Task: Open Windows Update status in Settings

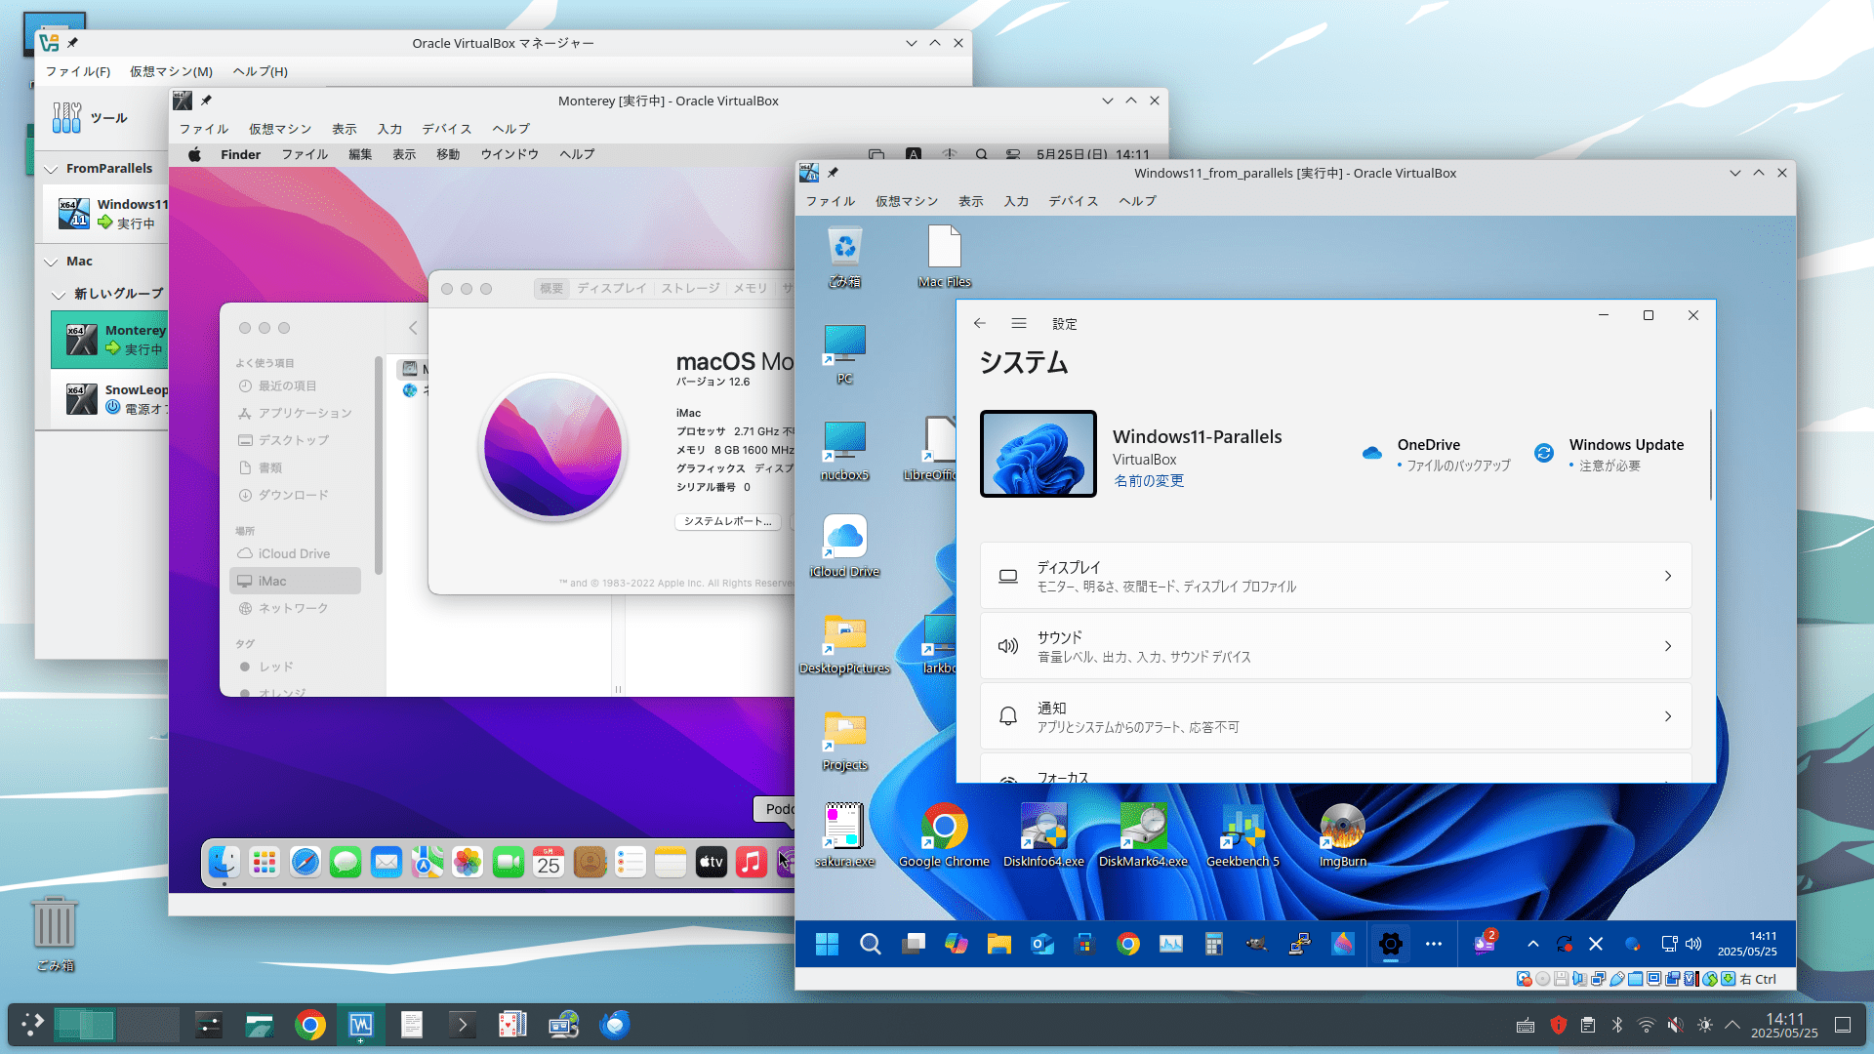Action: coord(1609,454)
